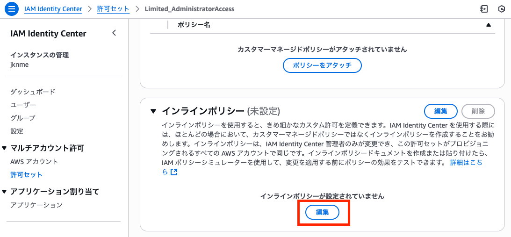Collapse the アプリケーション割り当て sidebar group
511x237 pixels.
click(x=5, y=192)
